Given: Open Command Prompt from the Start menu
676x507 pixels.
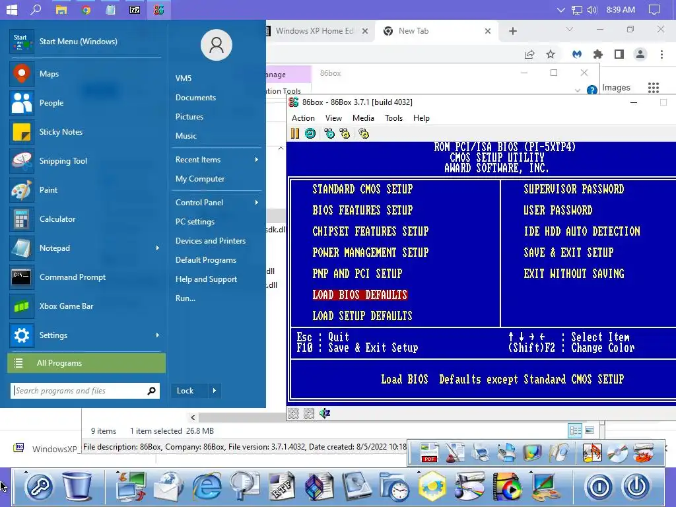Looking at the screenshot, I should click(85, 277).
